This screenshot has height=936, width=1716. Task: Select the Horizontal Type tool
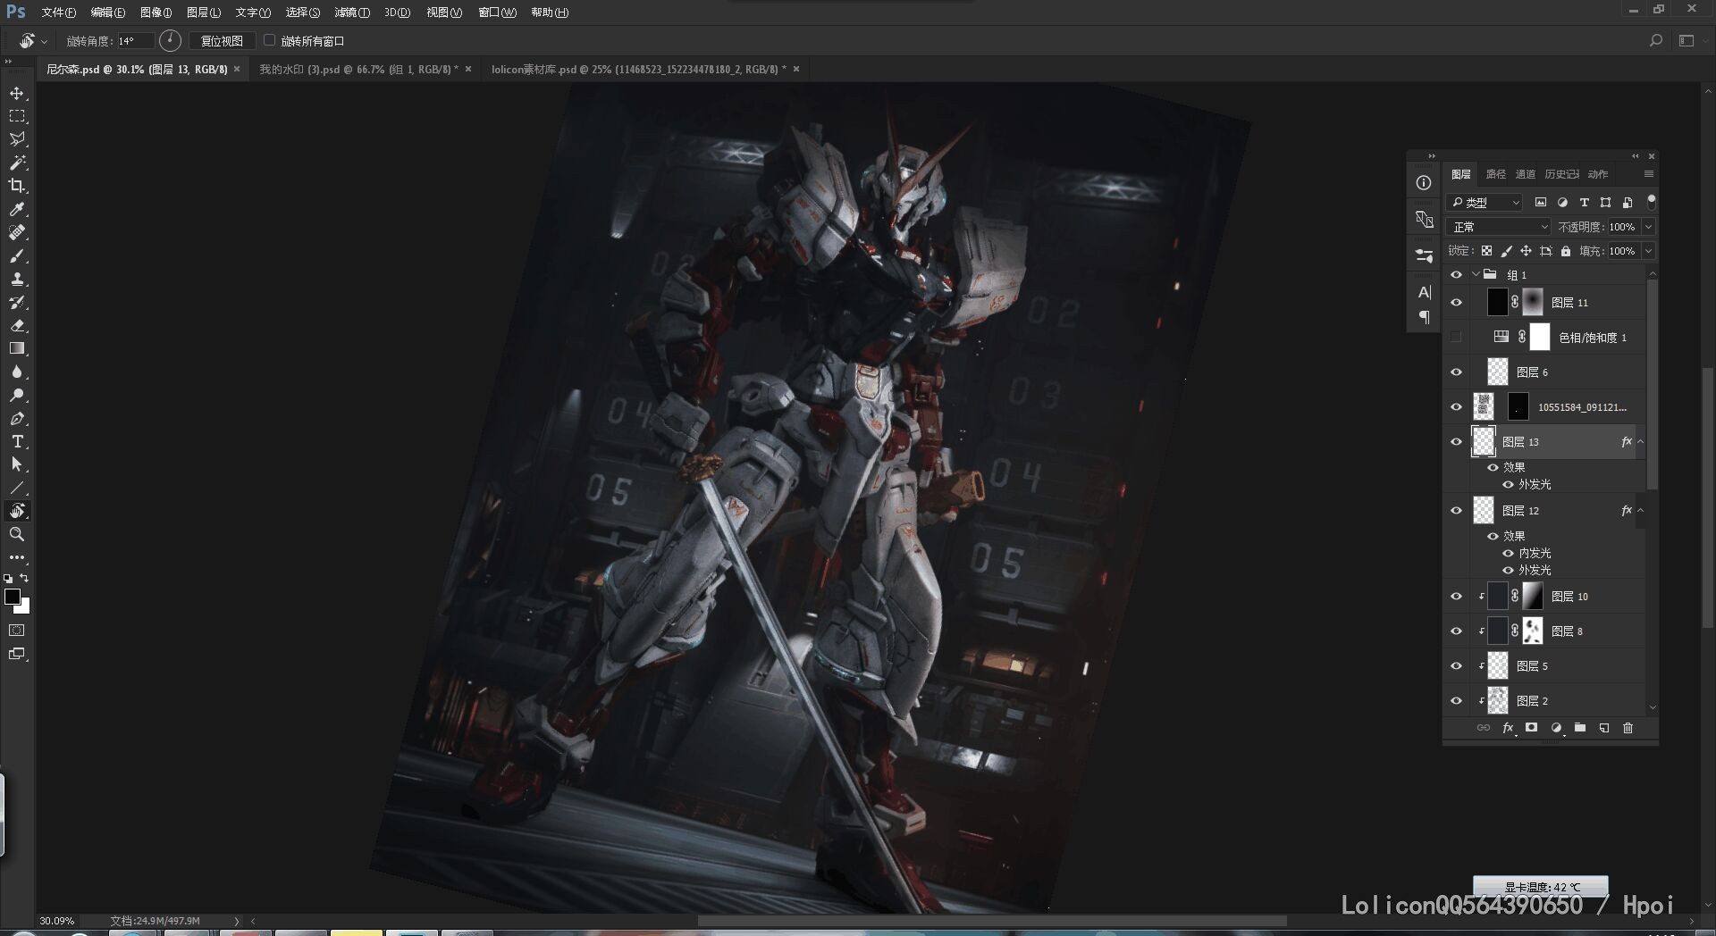(17, 442)
